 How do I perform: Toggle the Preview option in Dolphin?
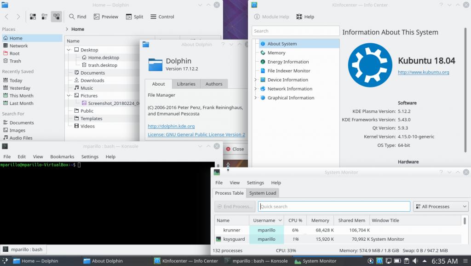(106, 17)
